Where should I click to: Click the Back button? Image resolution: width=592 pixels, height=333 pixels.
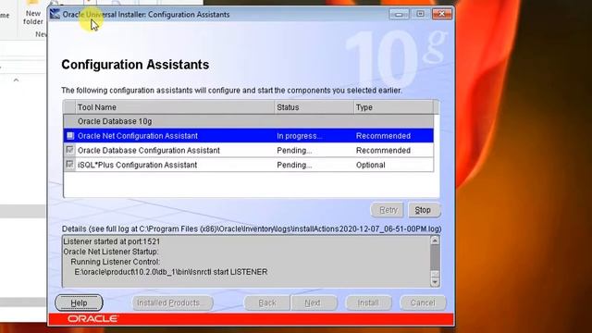coord(267,302)
